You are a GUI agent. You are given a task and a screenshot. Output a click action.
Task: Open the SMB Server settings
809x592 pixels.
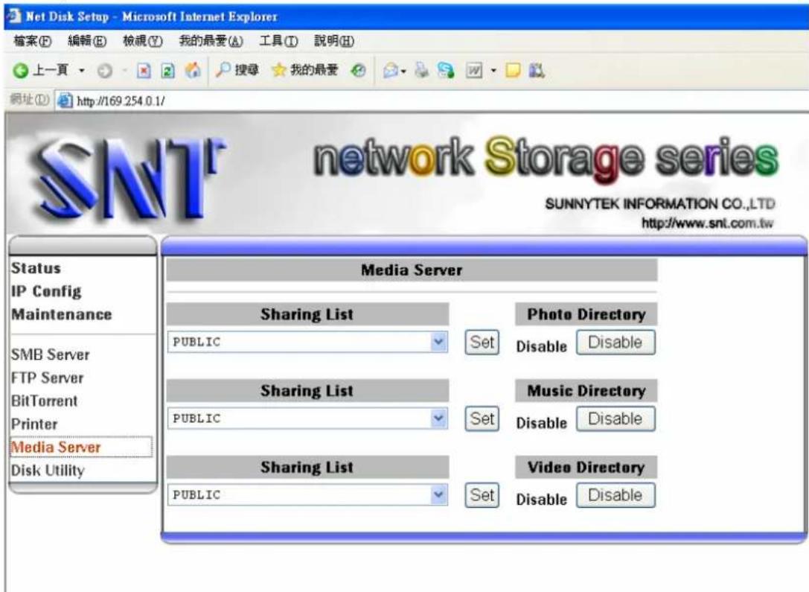tap(50, 354)
